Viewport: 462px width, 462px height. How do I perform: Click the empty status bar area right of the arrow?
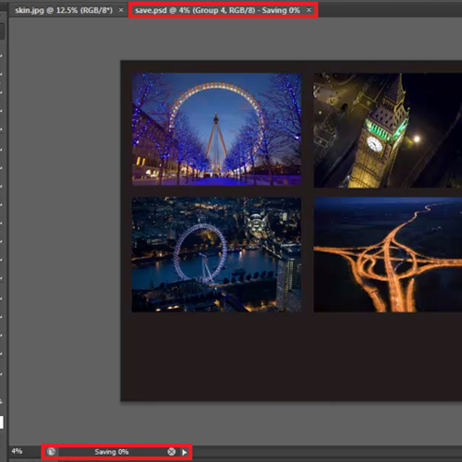pyautogui.click(x=326, y=452)
